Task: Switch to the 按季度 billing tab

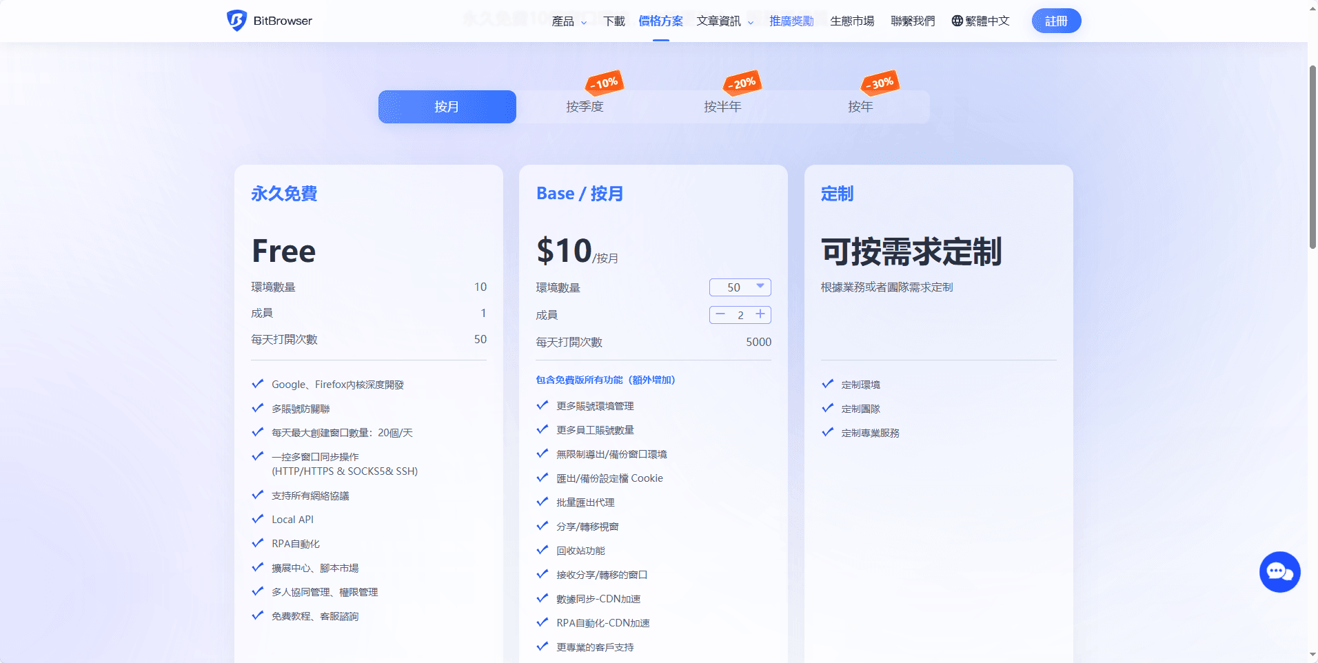Action: (585, 107)
